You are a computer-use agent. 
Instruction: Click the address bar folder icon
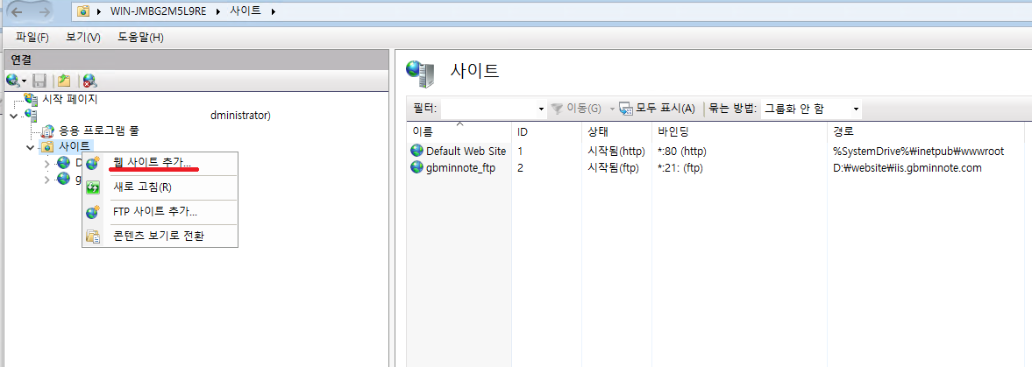pos(83,11)
